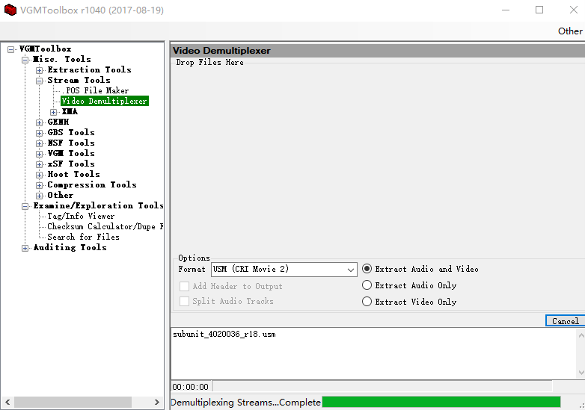Open the Format dropdown list
Viewport: 585px width, 410px height.
tap(351, 270)
